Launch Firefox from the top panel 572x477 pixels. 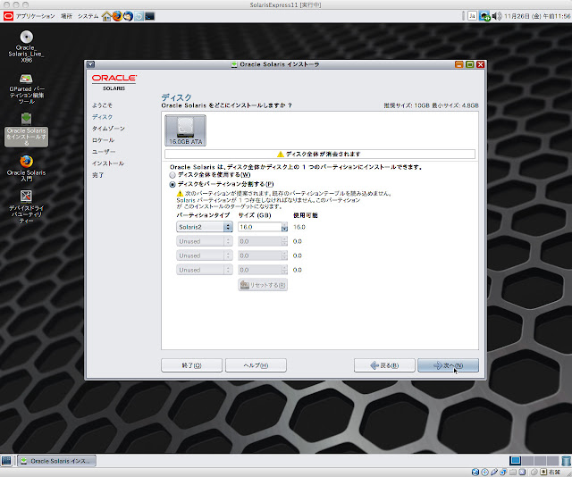[x=117, y=16]
